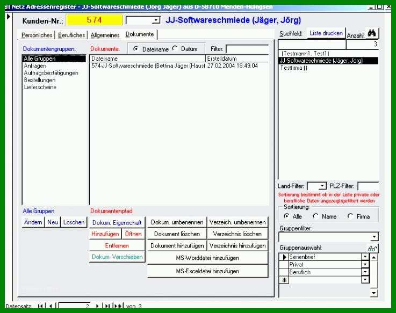The width and height of the screenshot is (396, 313).
Task: Click scroll down arrow in Gruppenauswahl
Action: pyautogui.click(x=374, y=293)
